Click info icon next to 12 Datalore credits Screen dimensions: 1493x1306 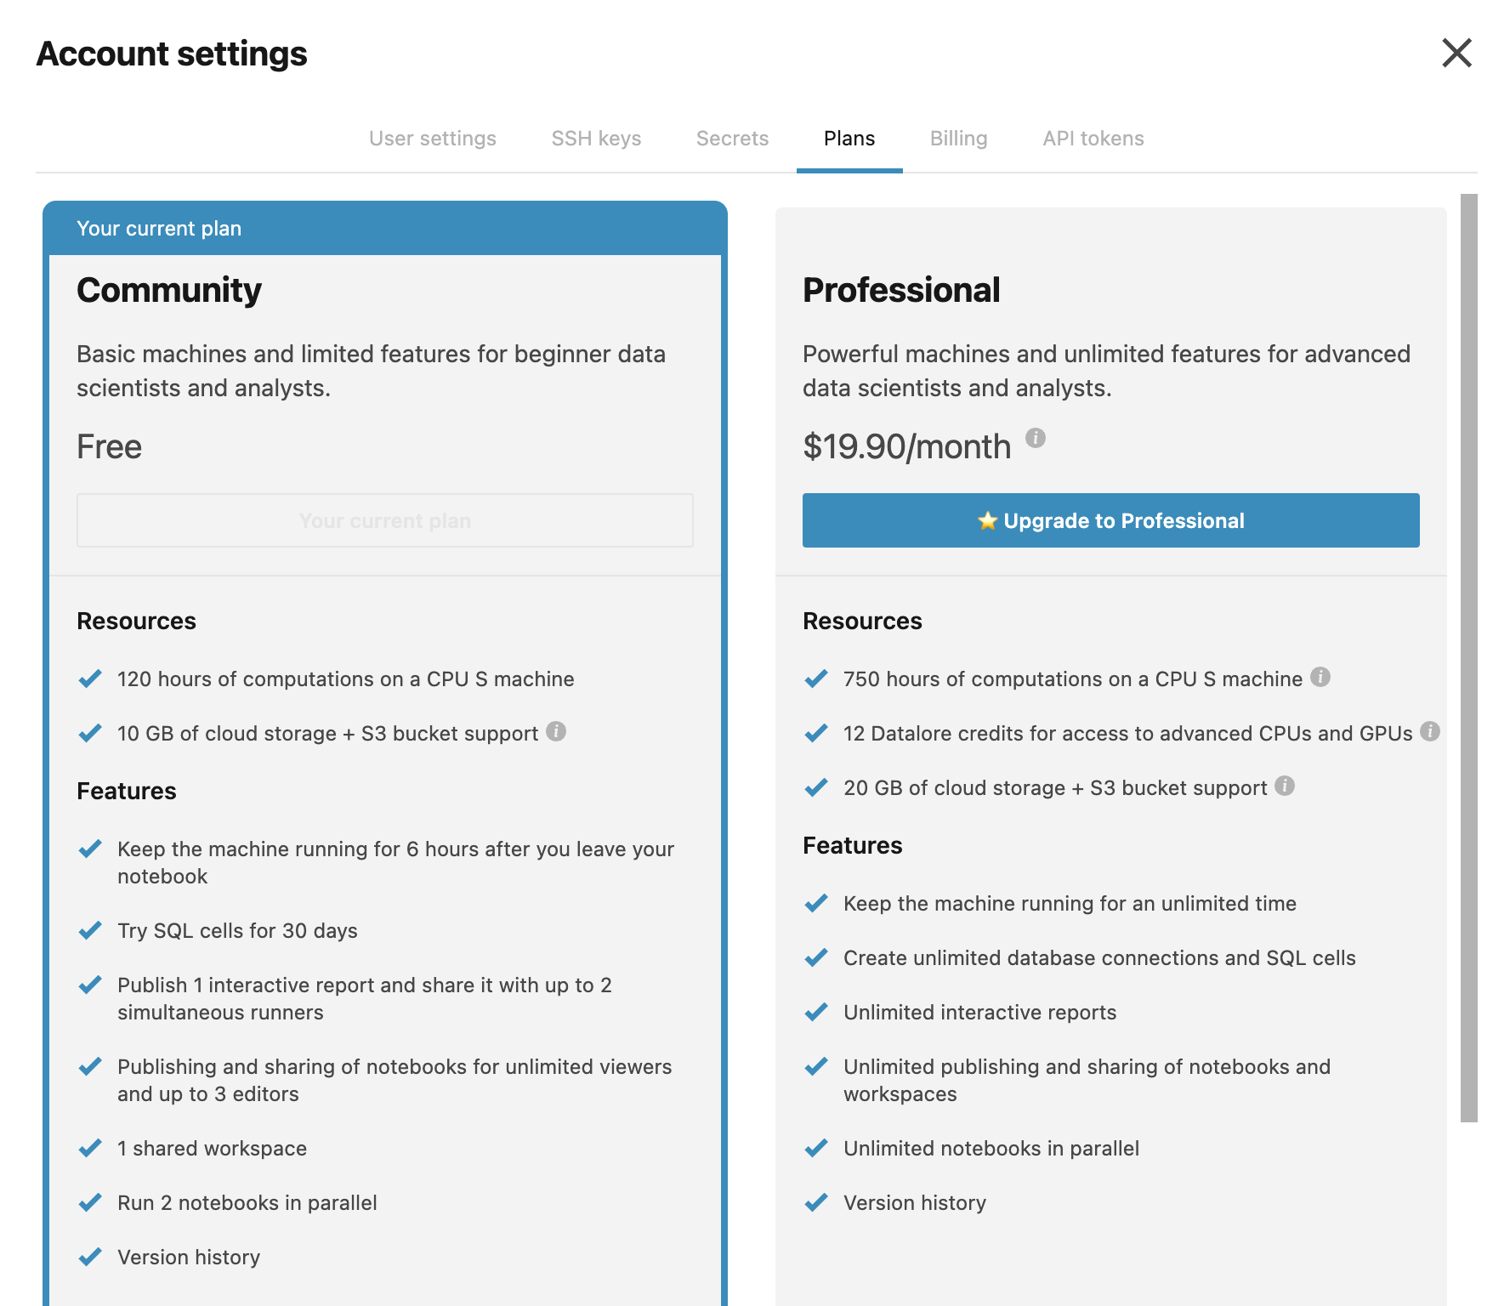1430,731
